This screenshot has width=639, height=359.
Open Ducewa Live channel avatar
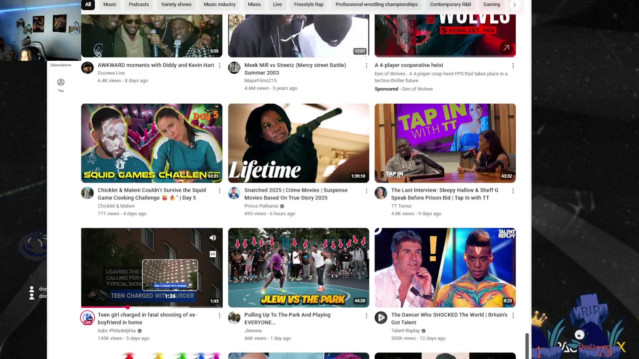pos(87,68)
